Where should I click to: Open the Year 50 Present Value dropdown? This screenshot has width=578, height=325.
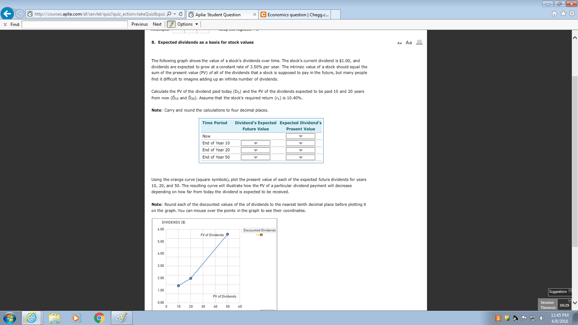pyautogui.click(x=301, y=157)
